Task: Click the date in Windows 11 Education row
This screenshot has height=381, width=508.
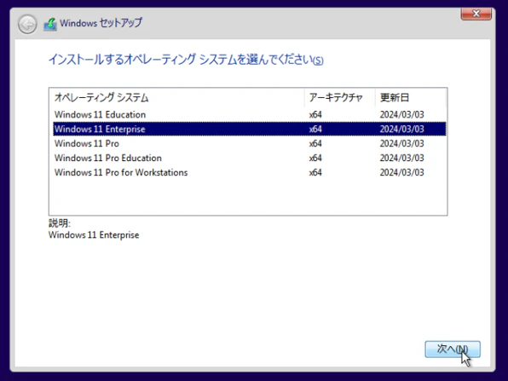Action: point(401,115)
